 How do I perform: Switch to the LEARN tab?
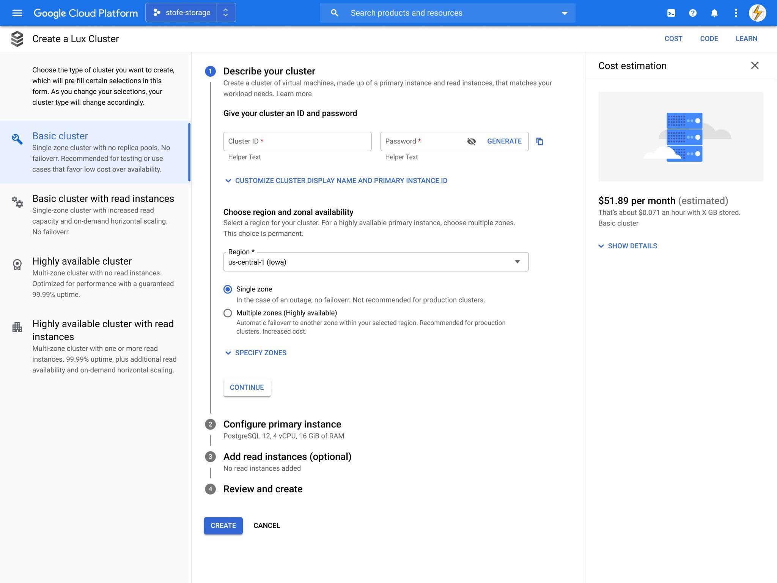(x=746, y=39)
